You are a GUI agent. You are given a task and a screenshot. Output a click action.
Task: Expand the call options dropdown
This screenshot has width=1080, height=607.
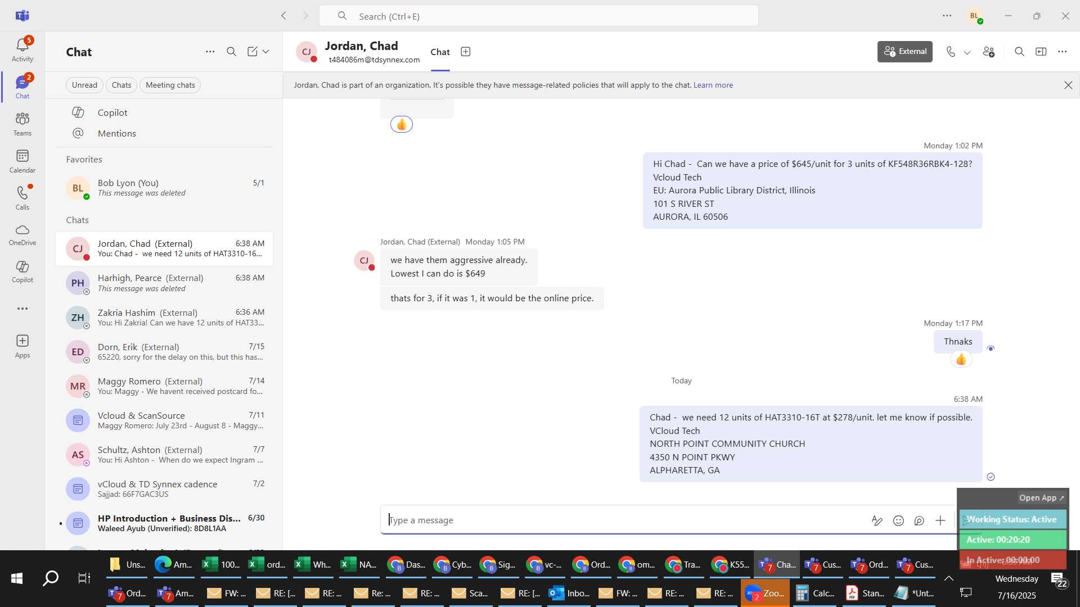coord(967,52)
